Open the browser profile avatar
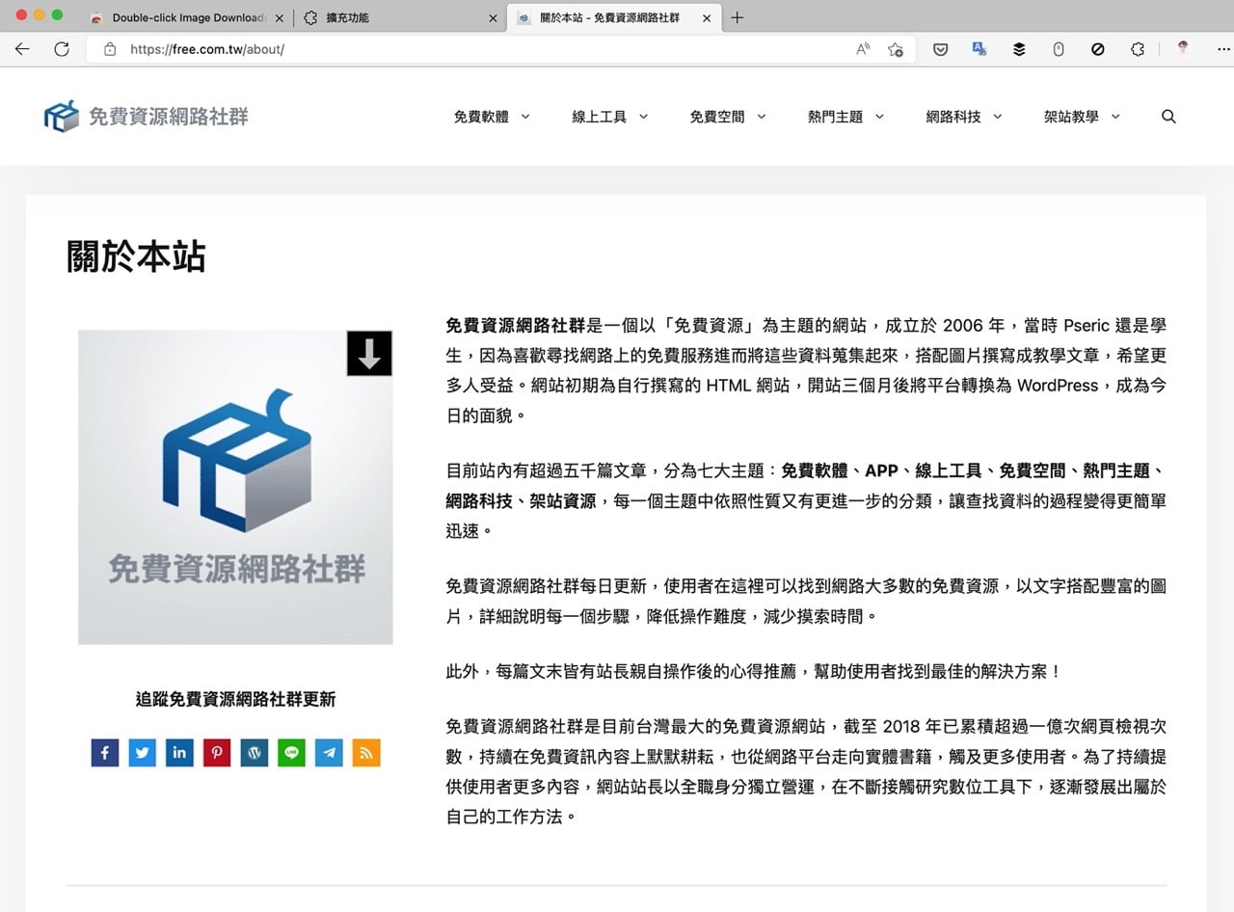The width and height of the screenshot is (1234, 912). pos(1183,49)
